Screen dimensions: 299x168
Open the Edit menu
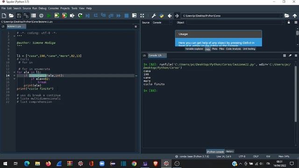[x=9, y=8]
